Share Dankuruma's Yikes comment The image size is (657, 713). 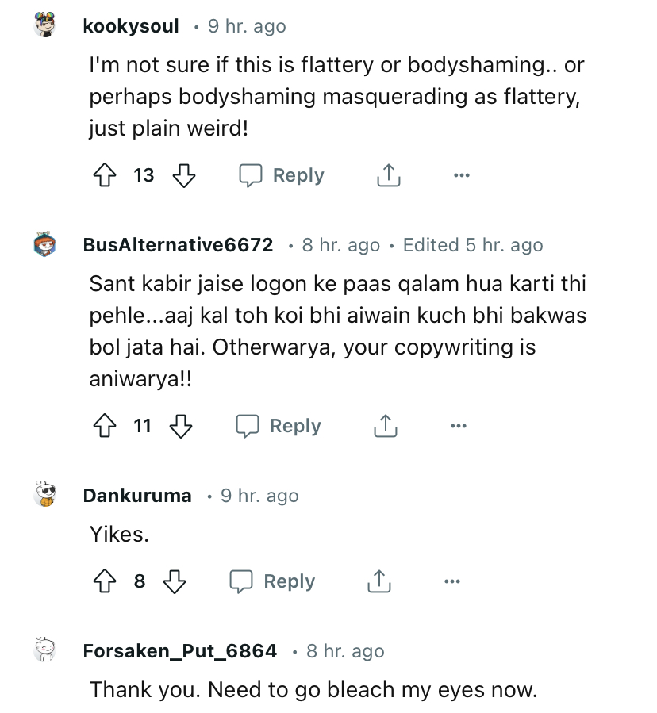pos(378,582)
